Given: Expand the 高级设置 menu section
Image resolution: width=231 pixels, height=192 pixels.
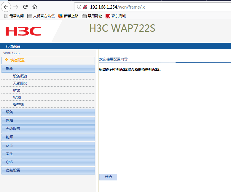Looking at the screenshot, I should [x=48, y=171].
